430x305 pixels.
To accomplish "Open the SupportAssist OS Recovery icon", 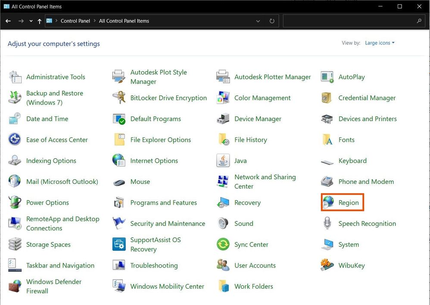I will coord(119,244).
